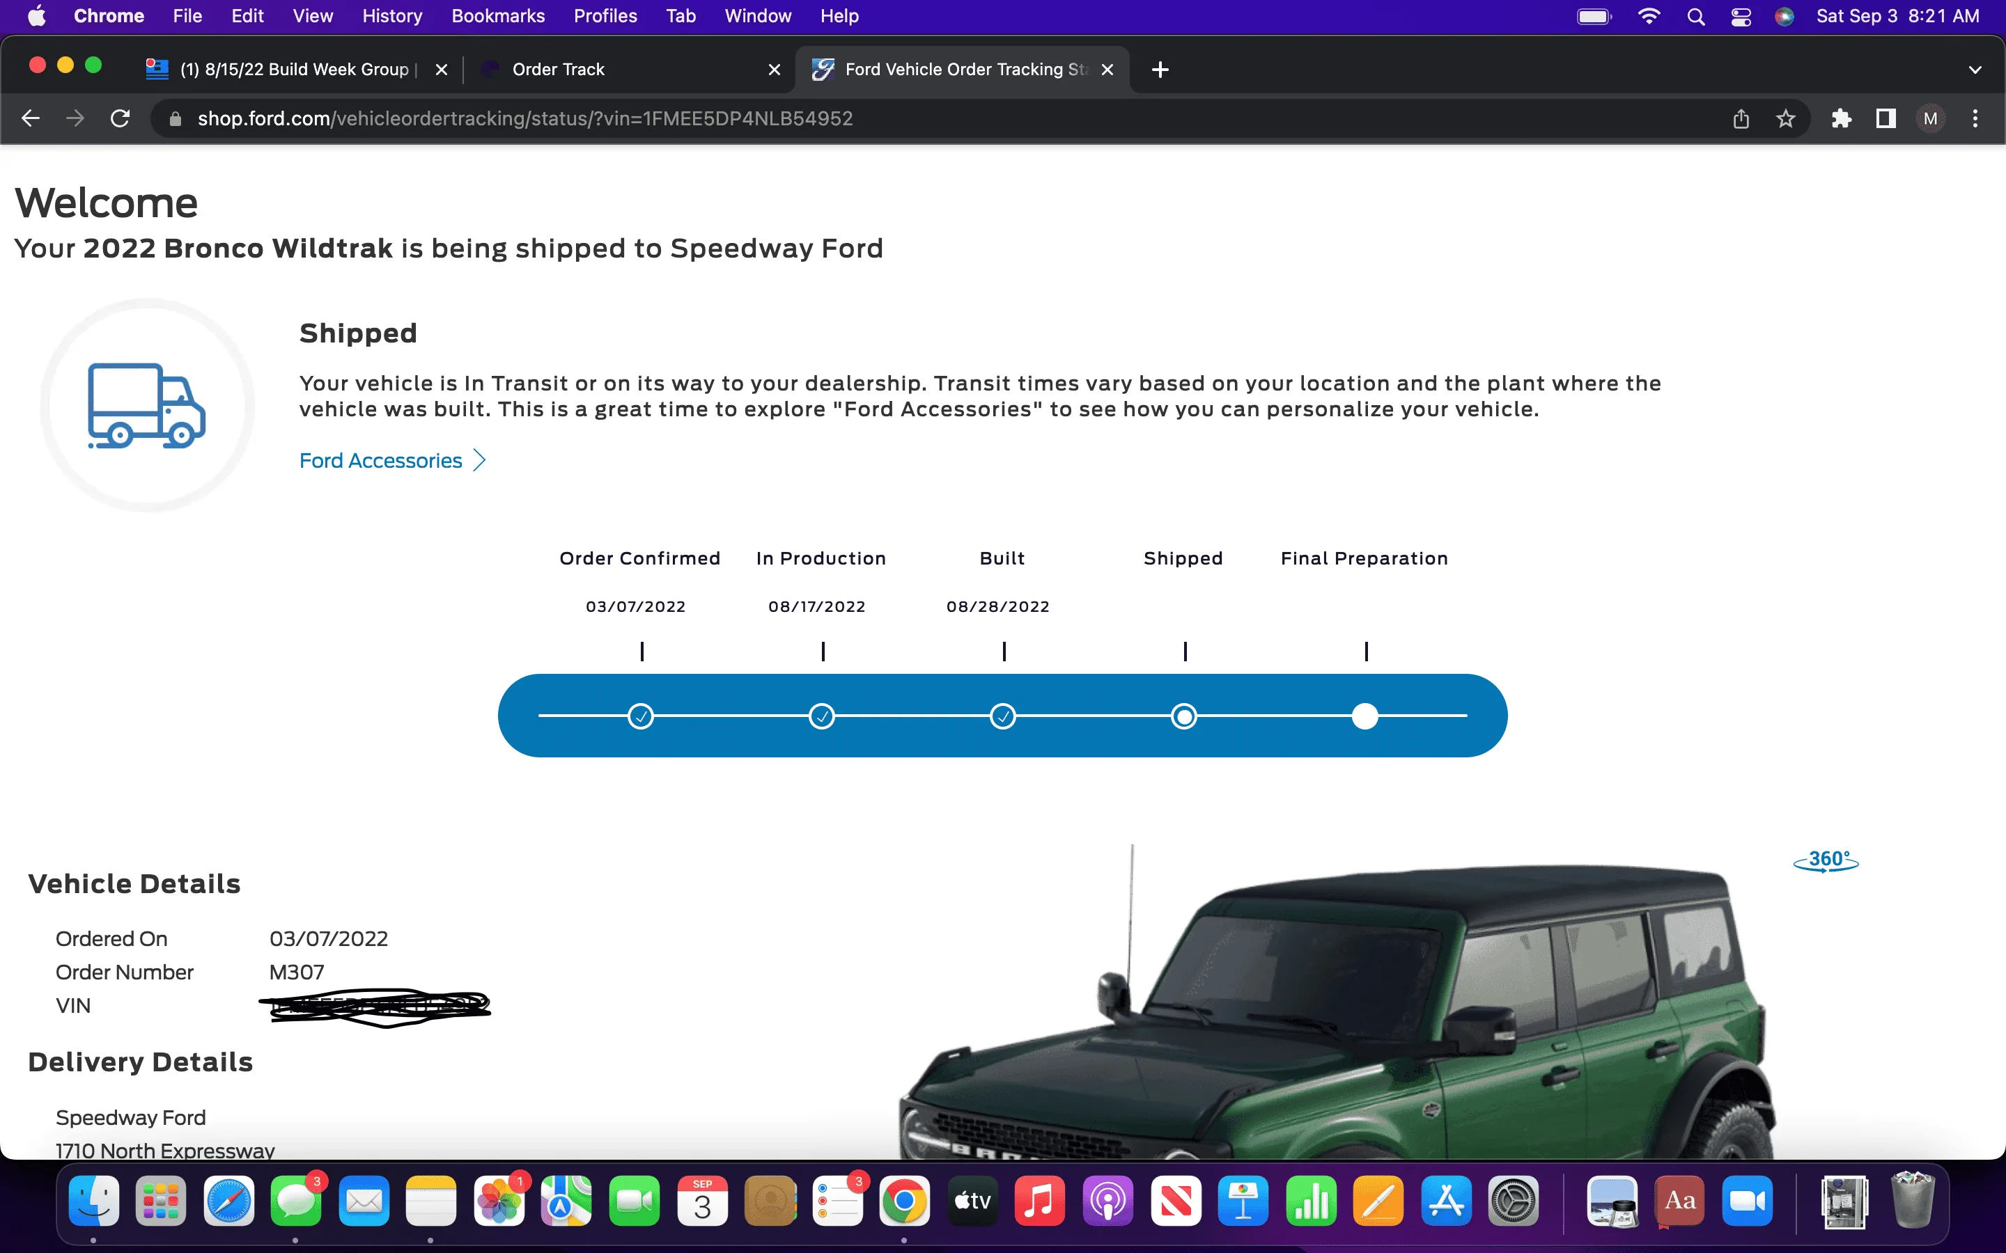Expand the tab search dropdown arrow
2006x1253 pixels.
point(1975,70)
